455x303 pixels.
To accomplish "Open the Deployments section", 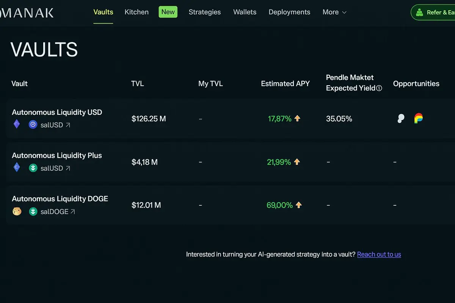I will coord(289,12).
